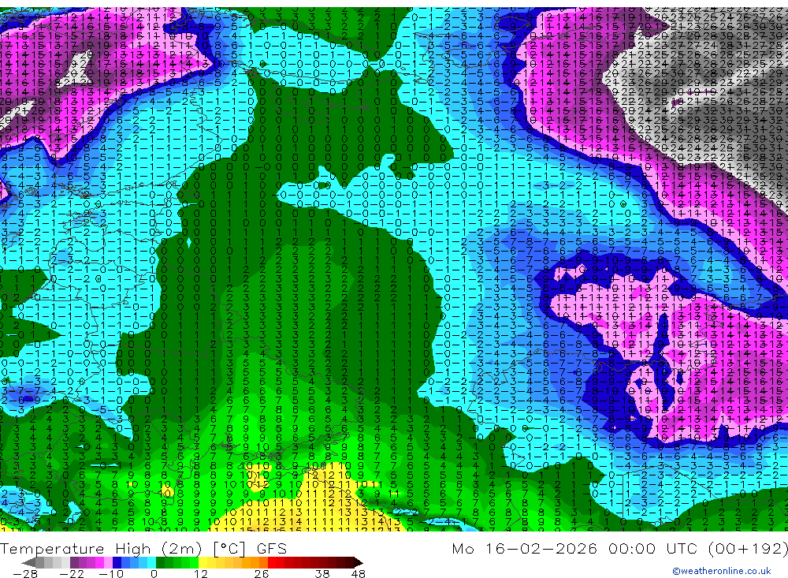Select the '48' label under the color scale
788x578 pixels.
(359, 573)
